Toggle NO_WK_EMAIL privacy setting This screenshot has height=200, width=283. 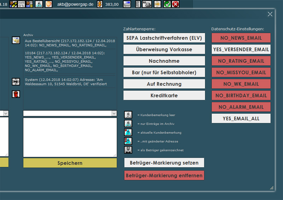pyautogui.click(x=241, y=84)
